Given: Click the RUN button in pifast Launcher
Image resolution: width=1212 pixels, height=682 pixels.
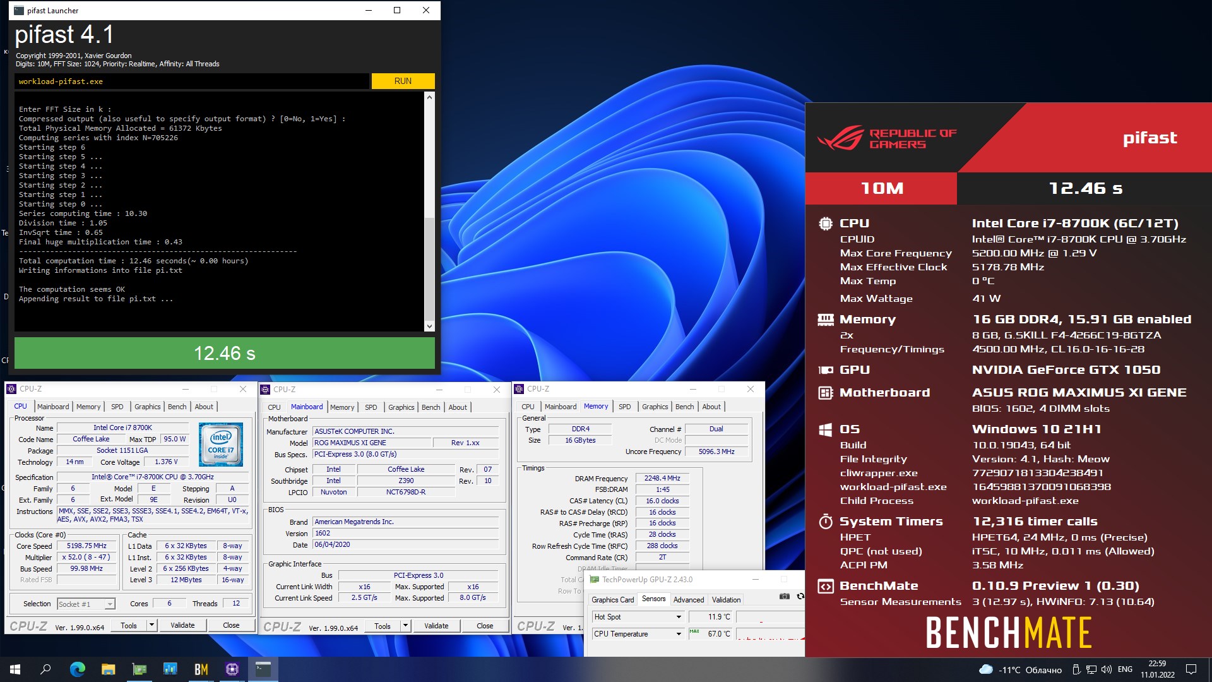Looking at the screenshot, I should 403,81.
